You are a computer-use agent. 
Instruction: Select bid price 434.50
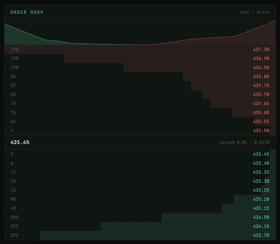(x=261, y=217)
